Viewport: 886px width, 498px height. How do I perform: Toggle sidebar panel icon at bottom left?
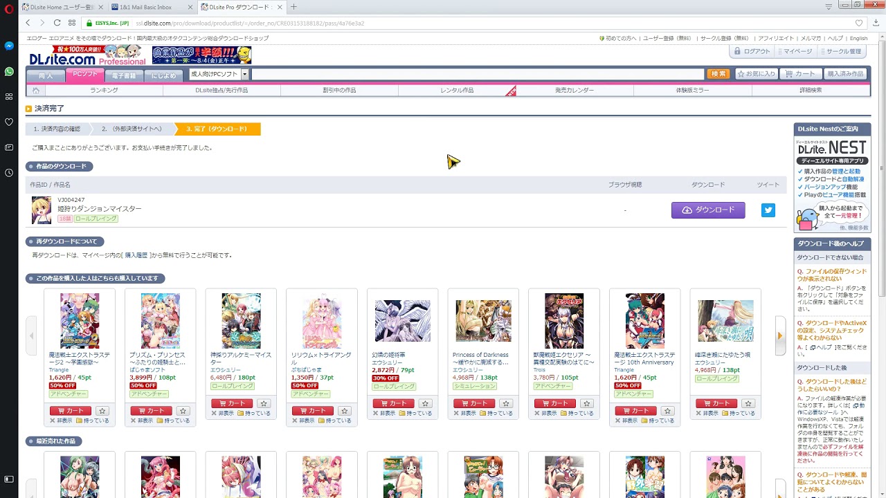click(9, 479)
